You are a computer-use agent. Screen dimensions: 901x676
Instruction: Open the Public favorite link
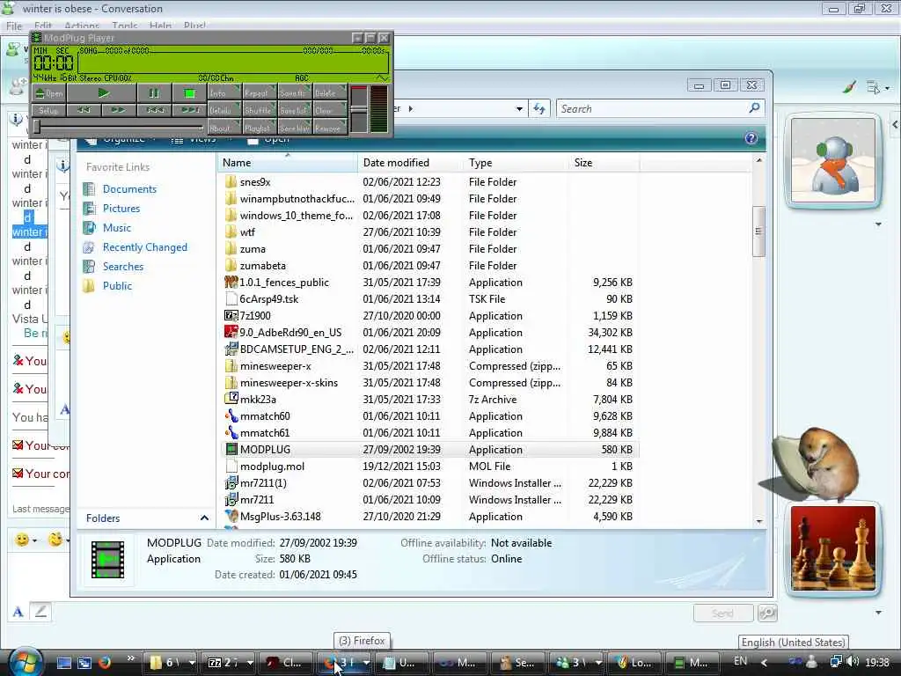[117, 286]
